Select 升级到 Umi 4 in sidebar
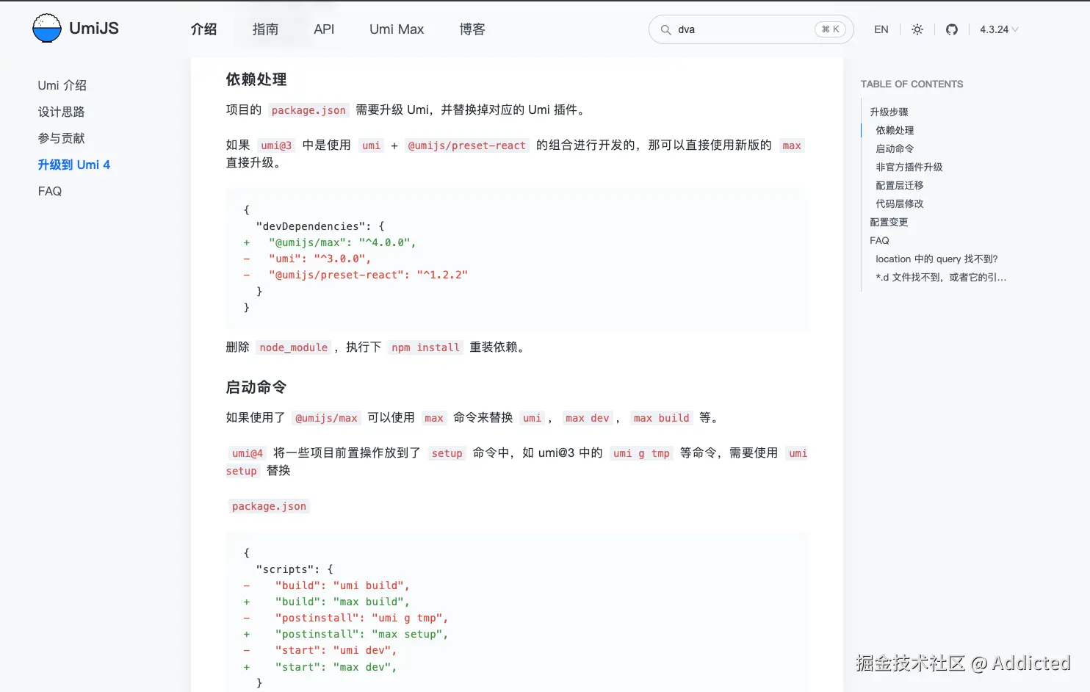The width and height of the screenshot is (1090, 692). [74, 165]
